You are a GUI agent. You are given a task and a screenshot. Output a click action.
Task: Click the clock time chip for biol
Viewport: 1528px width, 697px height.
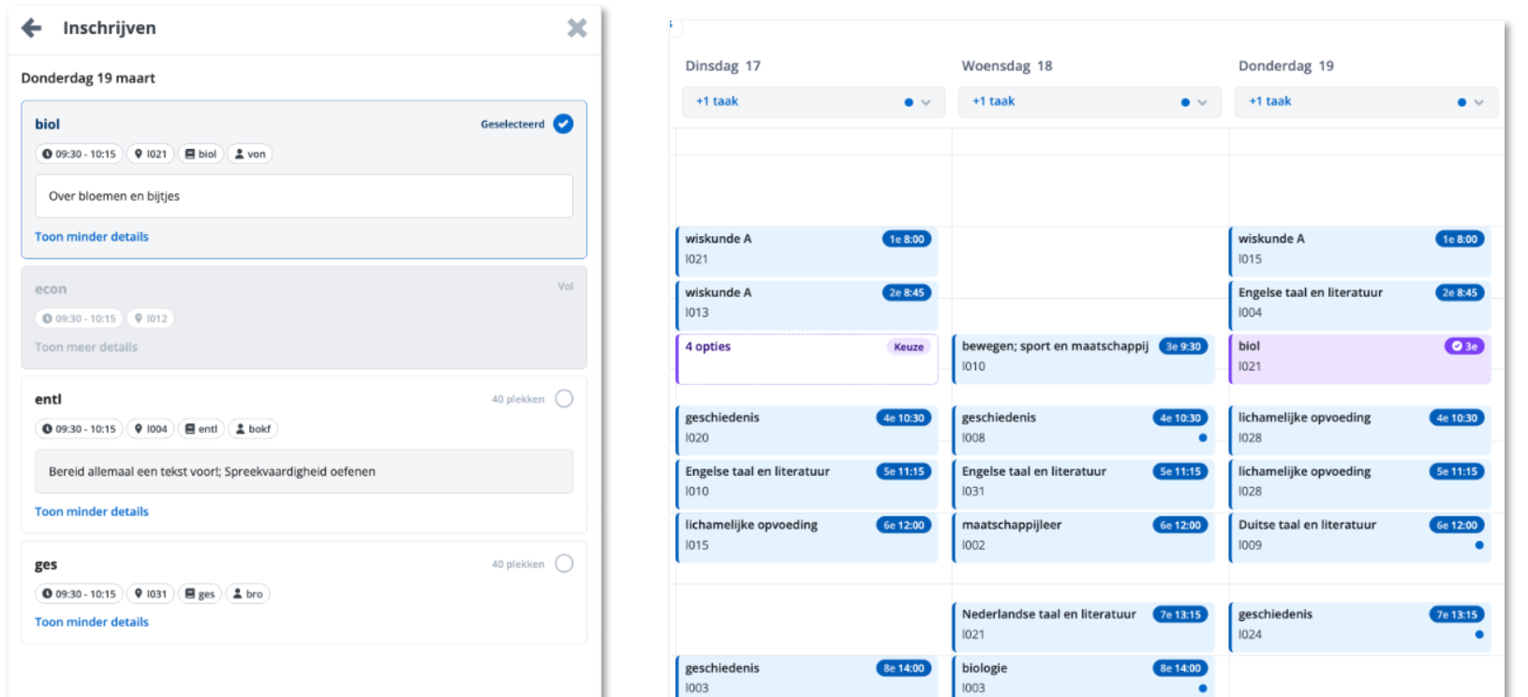[x=79, y=155]
